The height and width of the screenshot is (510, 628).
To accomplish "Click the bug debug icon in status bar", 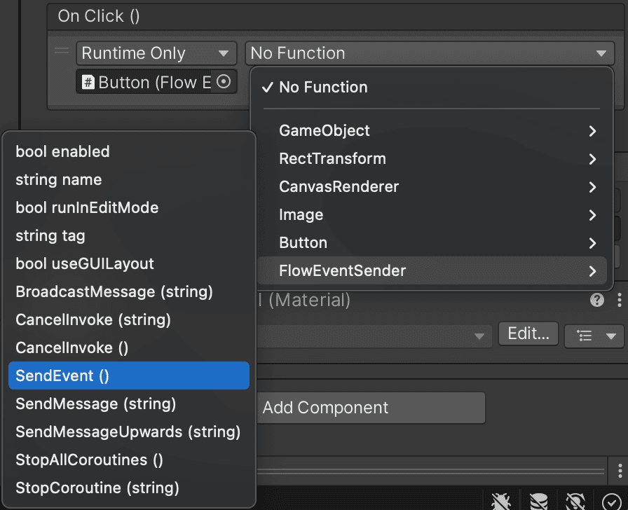I will [x=500, y=501].
